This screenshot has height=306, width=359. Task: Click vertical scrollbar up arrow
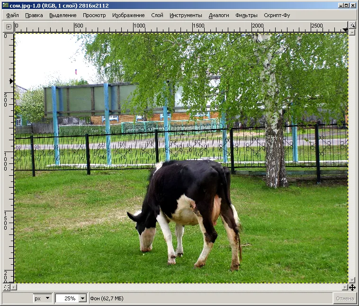tap(352, 32)
